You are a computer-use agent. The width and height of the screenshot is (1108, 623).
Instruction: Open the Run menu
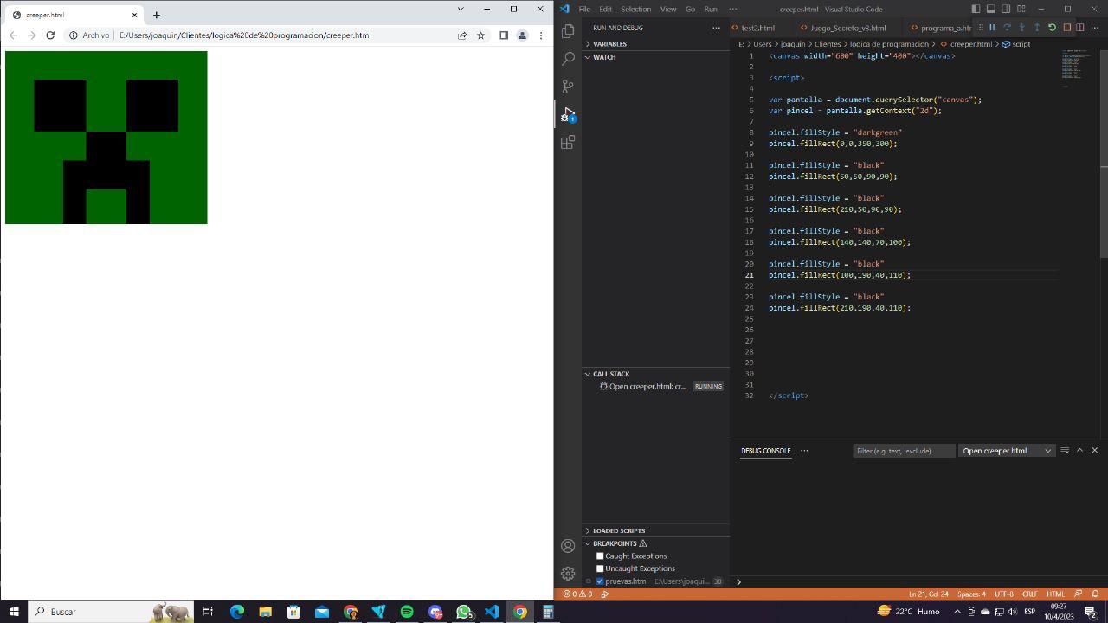pyautogui.click(x=711, y=9)
